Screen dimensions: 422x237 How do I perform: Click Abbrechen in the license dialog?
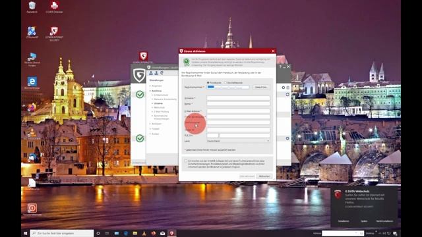(x=264, y=176)
